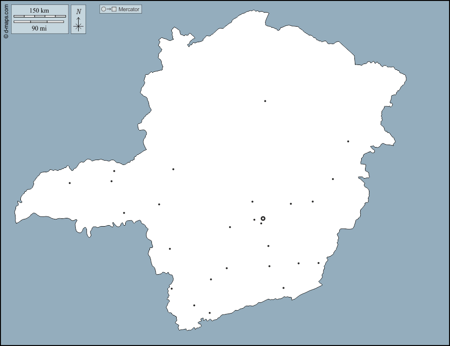Viewport: 450px width, 346px height.
Task: Click the "150 km" scale text
Action: coord(39,10)
